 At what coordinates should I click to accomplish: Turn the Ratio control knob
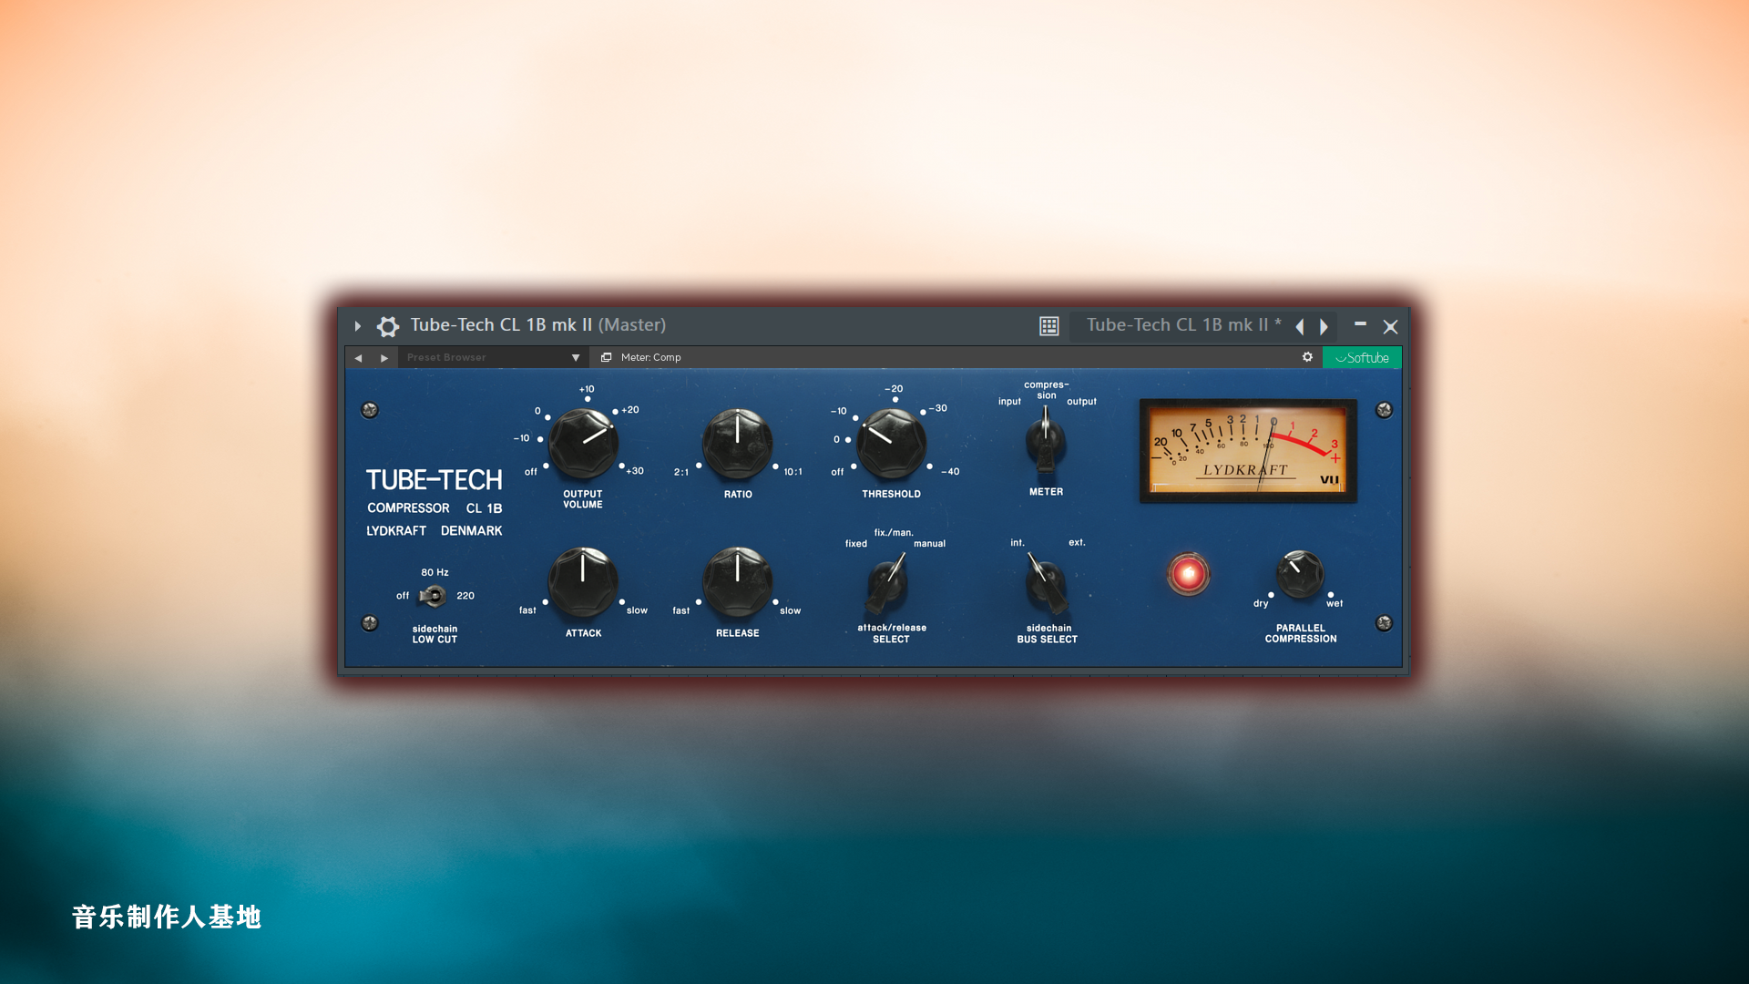736,444
